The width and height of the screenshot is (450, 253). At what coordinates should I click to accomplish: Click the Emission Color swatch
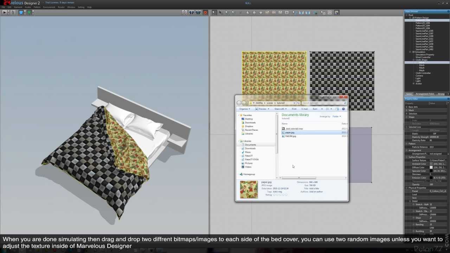[x=431, y=178]
